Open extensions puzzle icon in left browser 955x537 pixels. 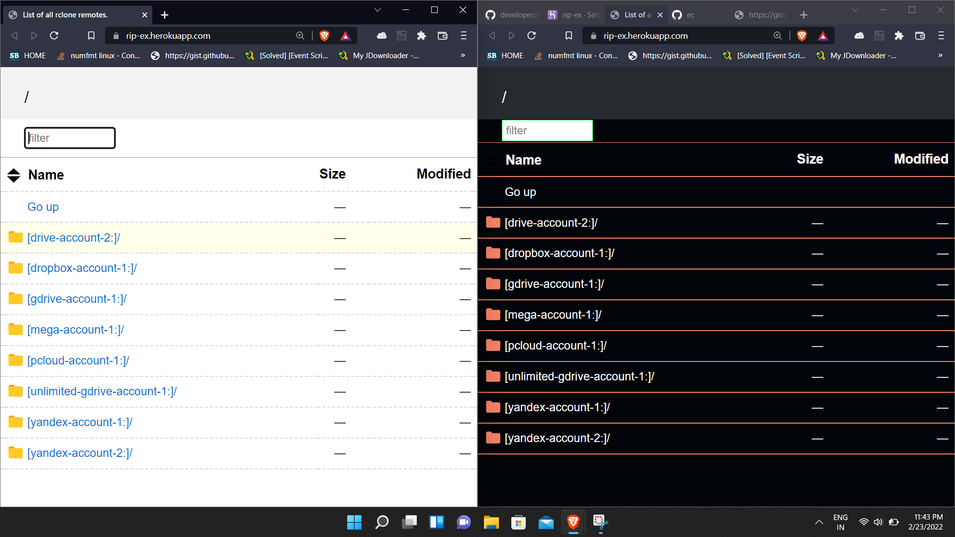point(421,36)
